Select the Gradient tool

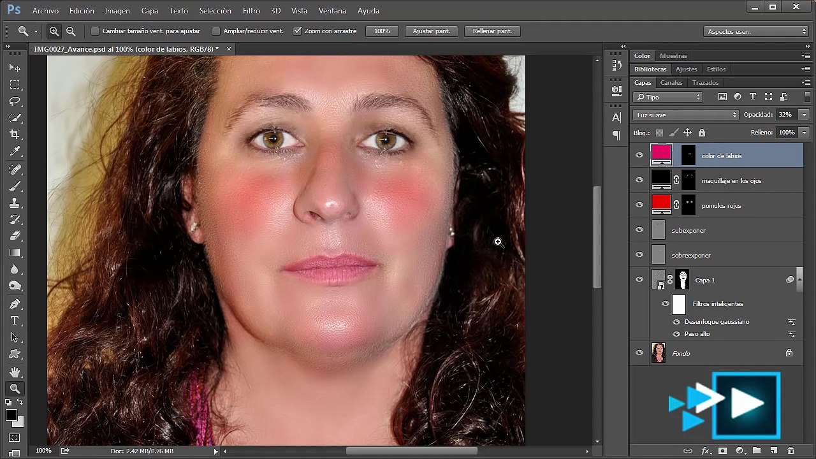[x=15, y=252]
